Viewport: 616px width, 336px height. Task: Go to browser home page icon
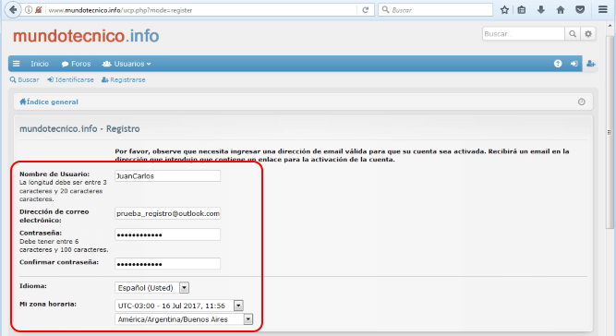[x=561, y=10]
